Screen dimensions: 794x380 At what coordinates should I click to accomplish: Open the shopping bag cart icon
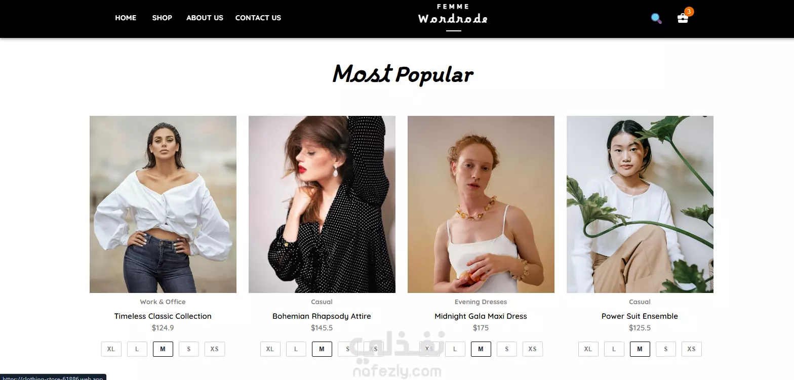point(683,18)
